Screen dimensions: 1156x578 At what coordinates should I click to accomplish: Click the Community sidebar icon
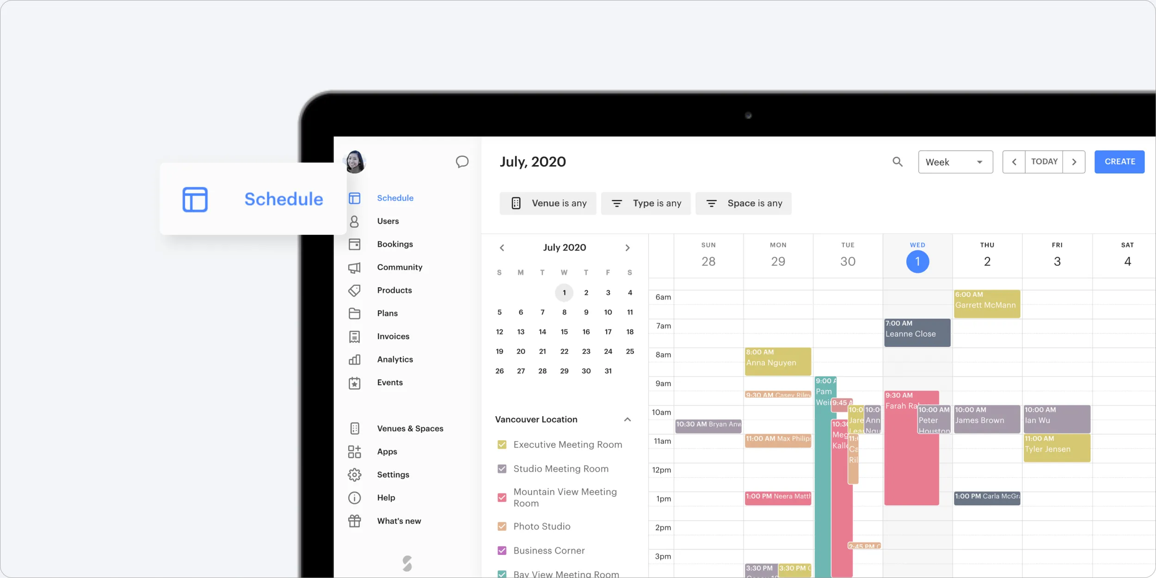click(x=355, y=267)
